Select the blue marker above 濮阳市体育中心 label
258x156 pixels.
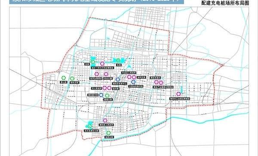[x=118, y=80]
